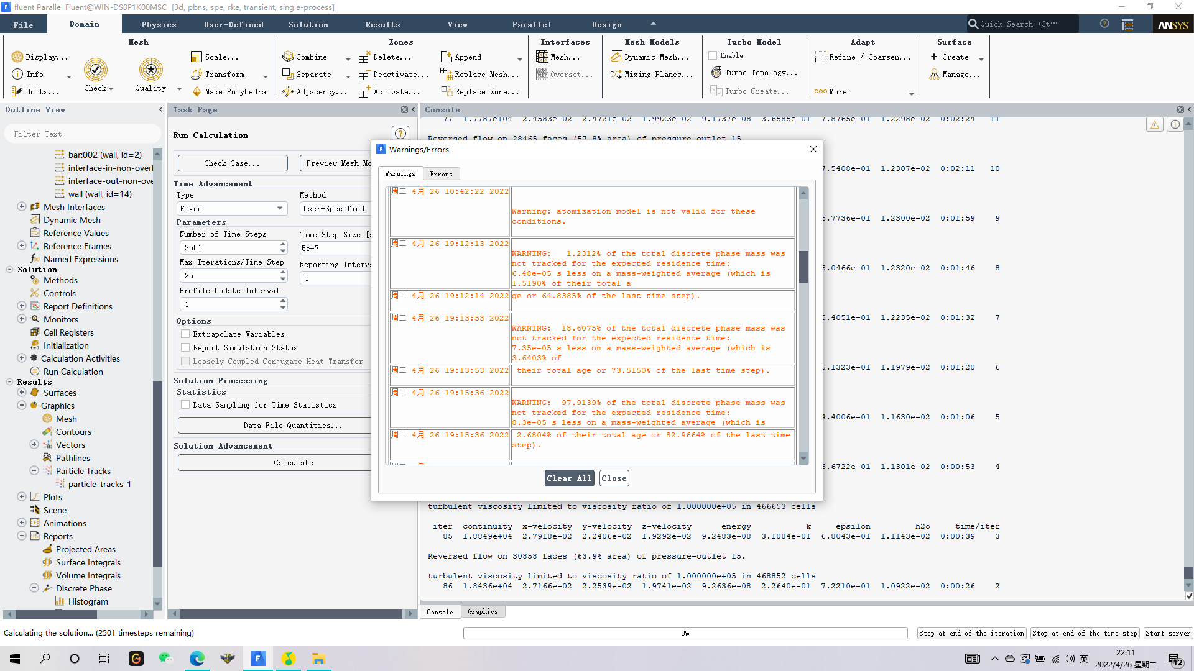
Task: Toggle Report Simulation Status checkbox
Action: (185, 348)
